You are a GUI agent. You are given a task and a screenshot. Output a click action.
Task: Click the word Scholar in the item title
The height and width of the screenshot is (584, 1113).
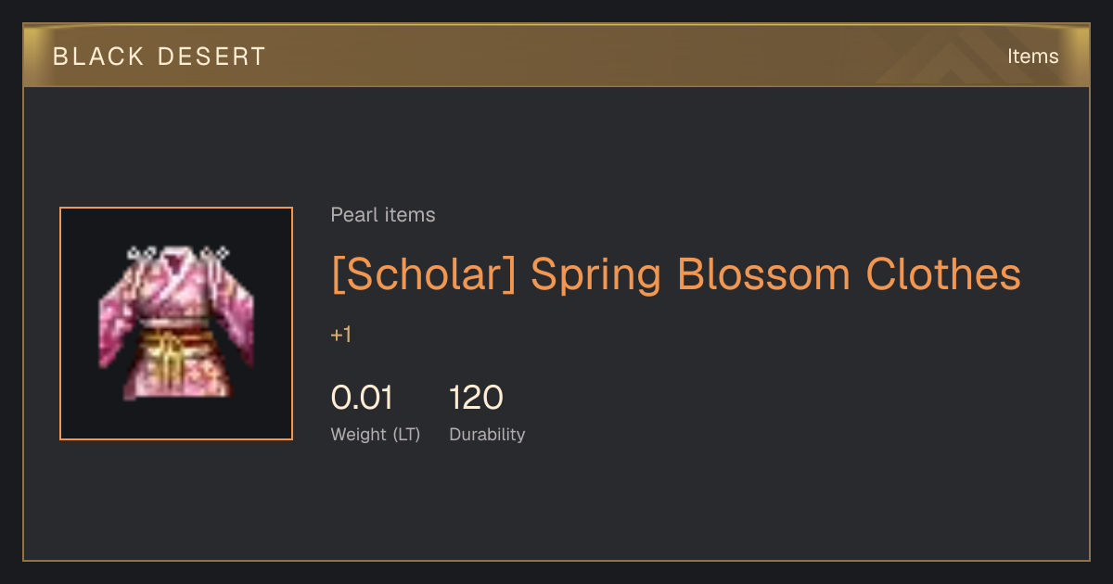coord(423,274)
